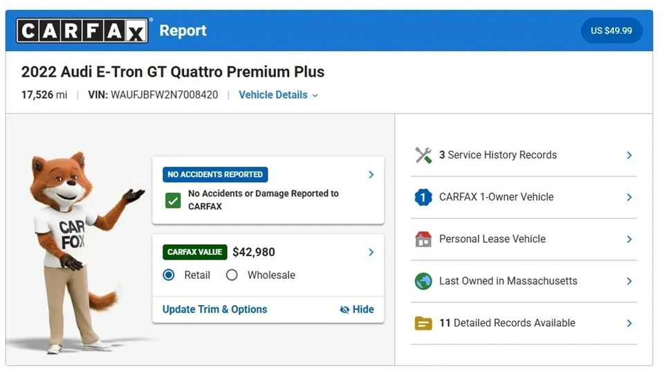Expand CARFAX 1-Owner Vehicle chevron
This screenshot has width=664, height=373.
(629, 197)
